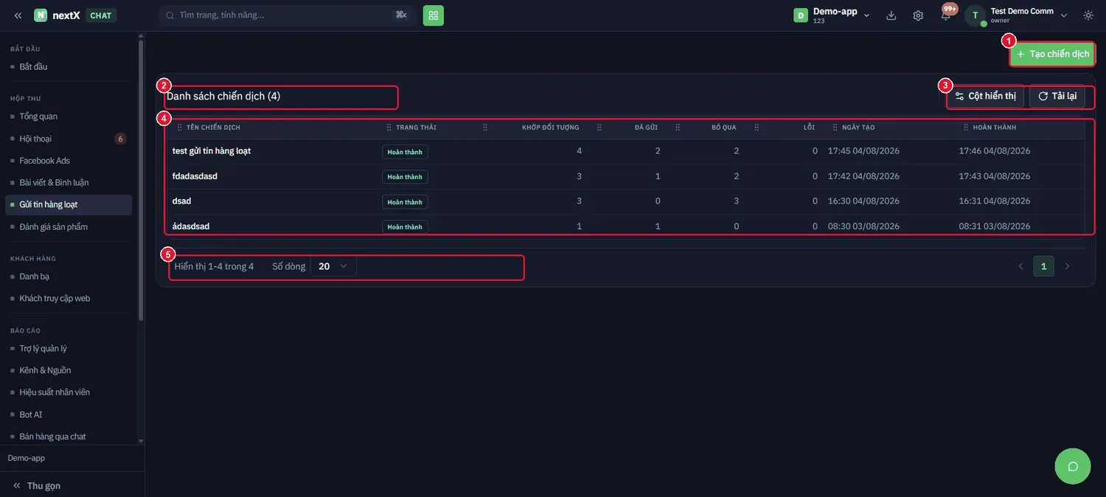The image size is (1106, 497).
Task: Expand the Demo-app workspace dropdown
Action: click(x=867, y=15)
